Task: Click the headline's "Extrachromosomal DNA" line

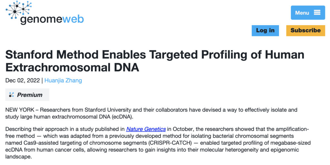Action: coord(72,68)
